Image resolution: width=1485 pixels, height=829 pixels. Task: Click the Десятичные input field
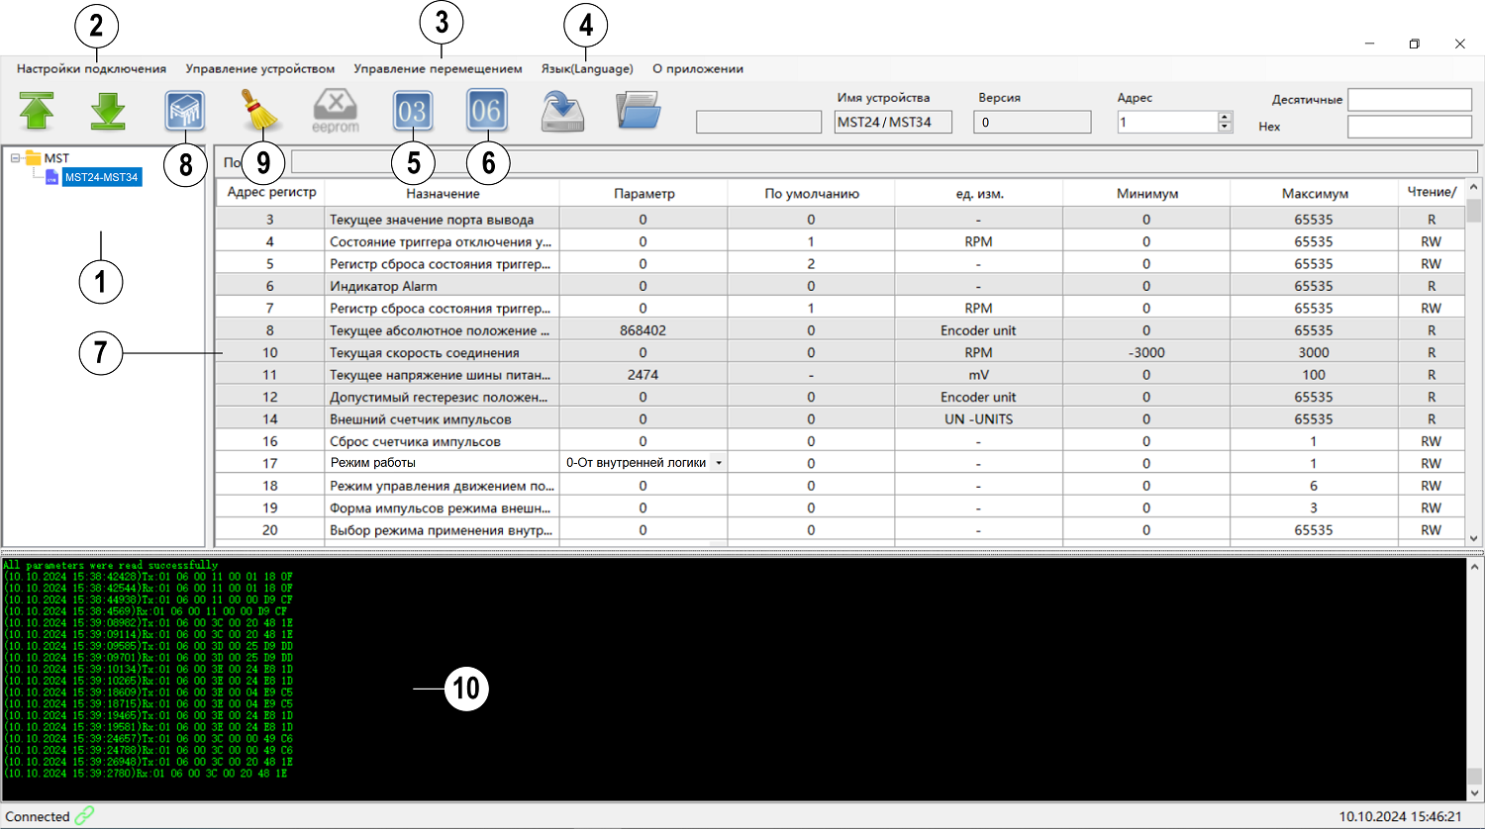[1409, 100]
